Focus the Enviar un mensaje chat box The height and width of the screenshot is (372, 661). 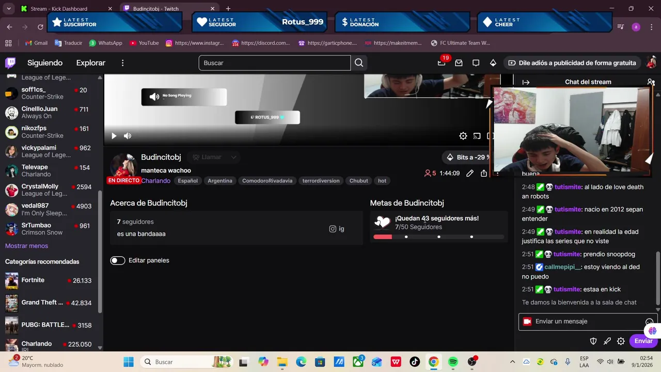[588, 321]
